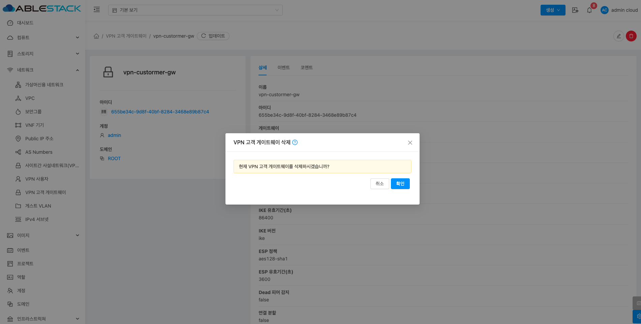Click the help question mark icon in dialog

coord(295,142)
